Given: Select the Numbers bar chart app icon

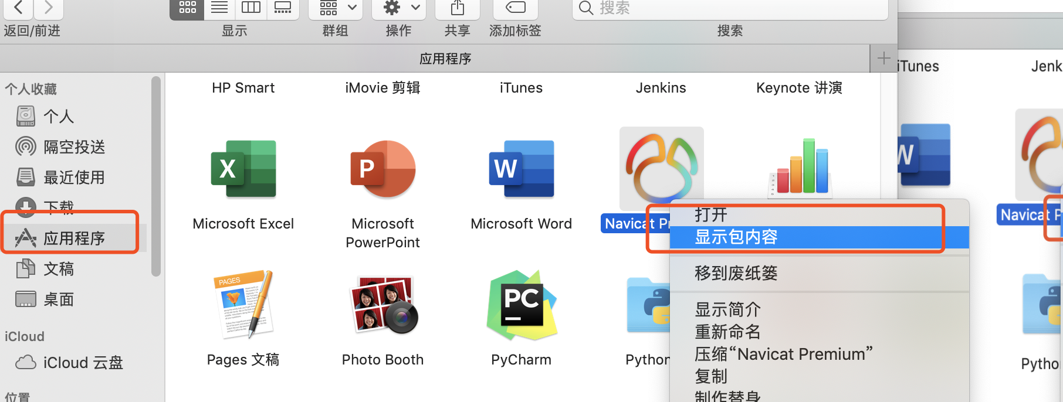Looking at the screenshot, I should point(800,167).
